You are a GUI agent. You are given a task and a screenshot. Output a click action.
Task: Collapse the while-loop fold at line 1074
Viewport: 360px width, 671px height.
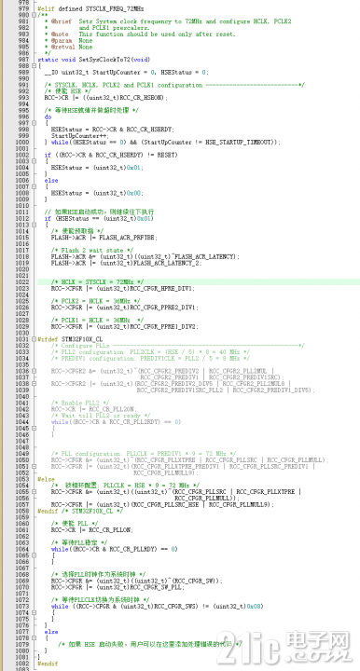[34, 612]
